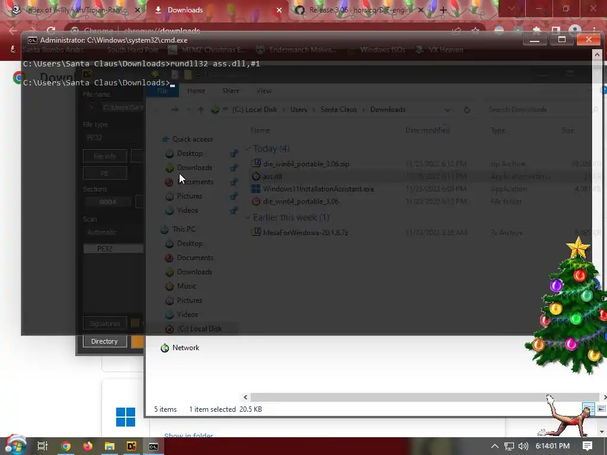
Task: Switch to Detect It Easy taskbar icon
Action: point(131,446)
